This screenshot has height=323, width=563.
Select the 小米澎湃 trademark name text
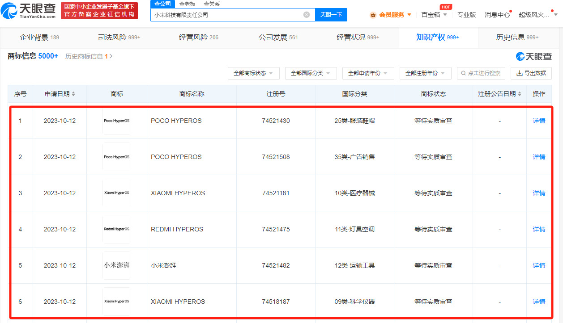tap(163, 265)
